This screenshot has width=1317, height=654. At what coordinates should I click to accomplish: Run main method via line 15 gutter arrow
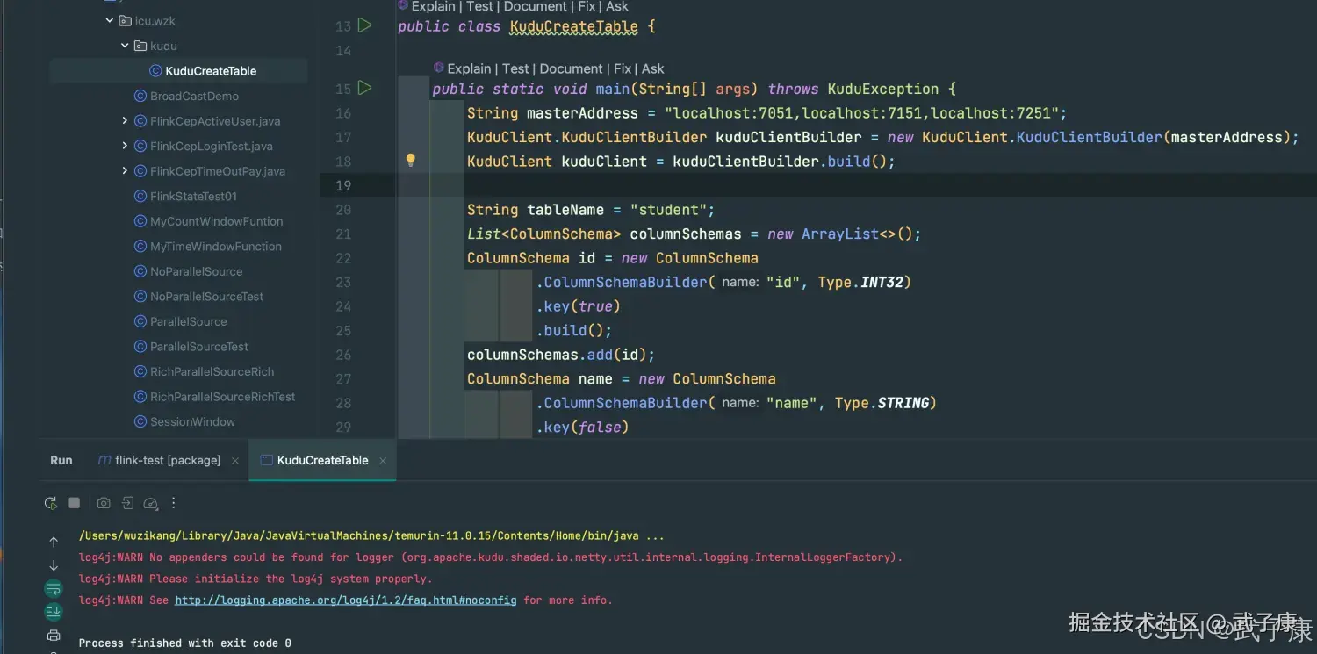click(x=365, y=88)
